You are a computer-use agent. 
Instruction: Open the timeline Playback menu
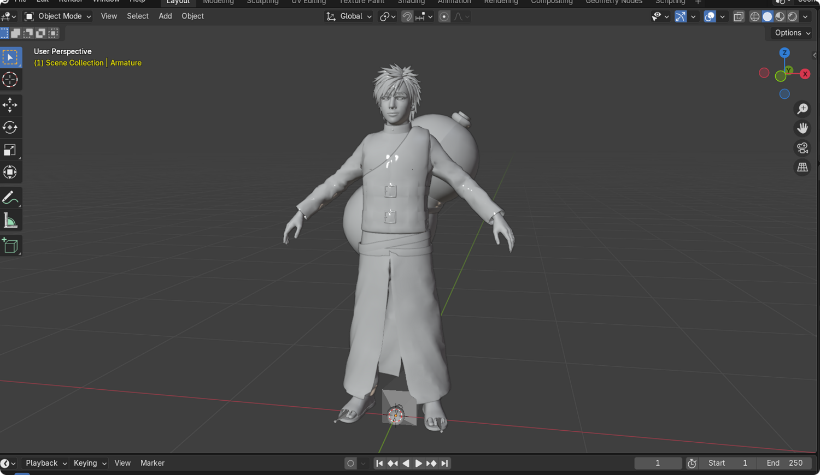(x=46, y=463)
